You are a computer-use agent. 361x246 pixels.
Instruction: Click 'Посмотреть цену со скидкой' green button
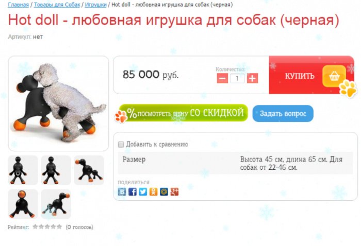pos(183,113)
